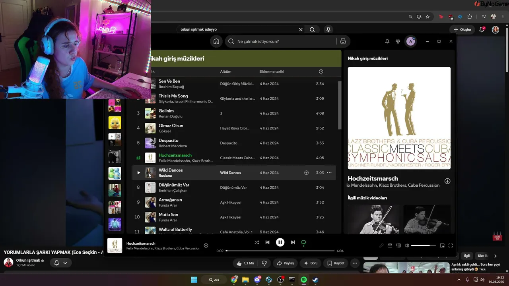Like the YouTube video (1,1 Mn)
This screenshot has width=509, height=286.
tap(245, 263)
